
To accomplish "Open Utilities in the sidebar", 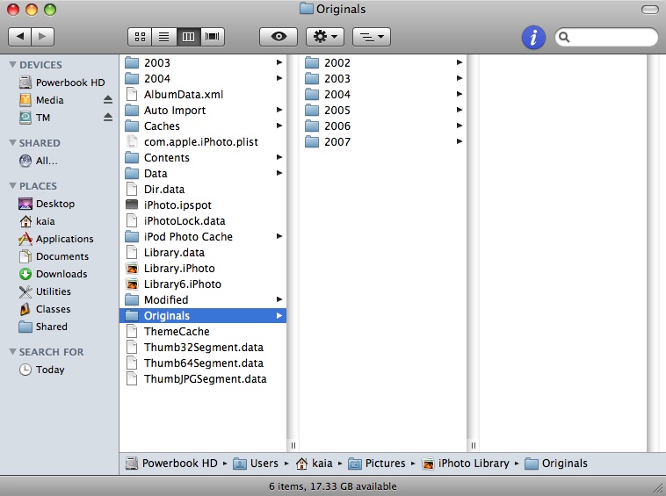I will click(x=45, y=291).
